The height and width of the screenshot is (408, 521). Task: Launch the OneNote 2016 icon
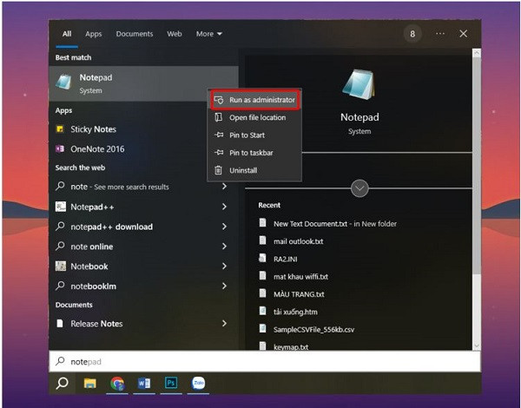tap(60, 148)
